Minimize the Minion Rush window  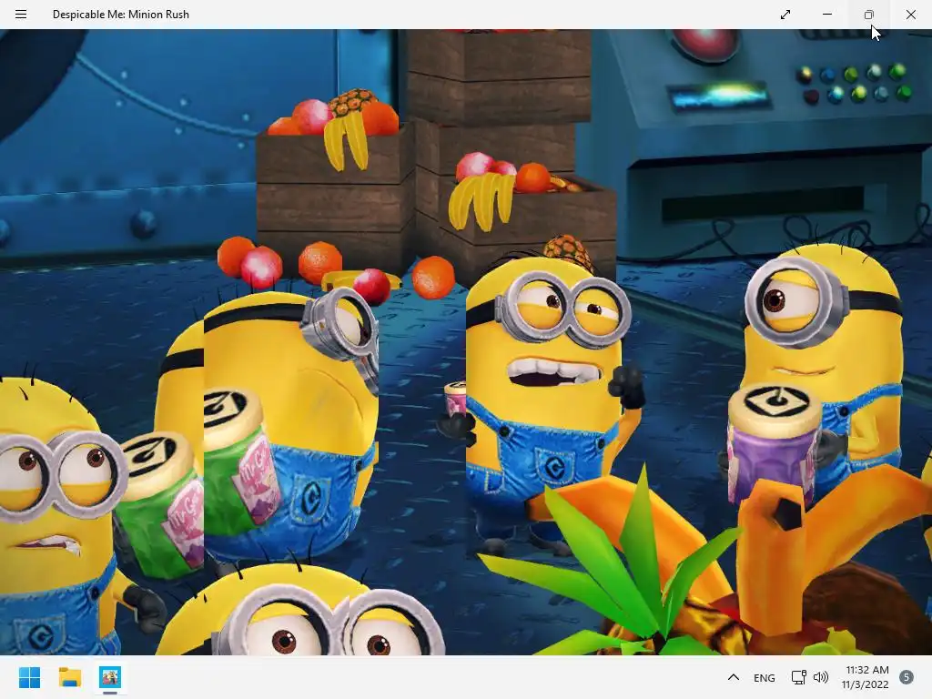coord(826,15)
